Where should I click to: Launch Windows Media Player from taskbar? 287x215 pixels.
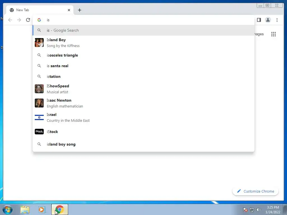(x=42, y=209)
